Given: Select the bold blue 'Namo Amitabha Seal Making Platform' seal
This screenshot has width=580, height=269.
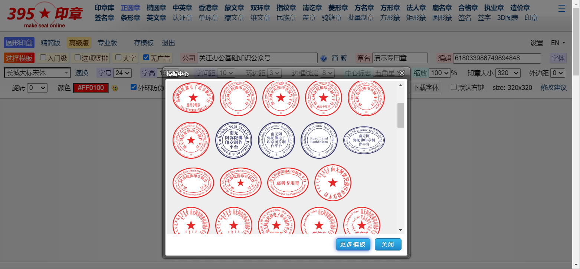Looking at the screenshot, I should pyautogui.click(x=234, y=140).
